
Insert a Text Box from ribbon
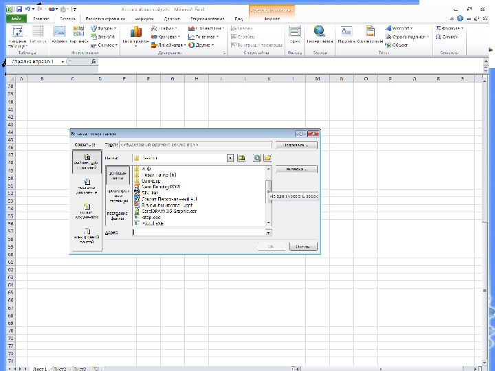(x=346, y=33)
